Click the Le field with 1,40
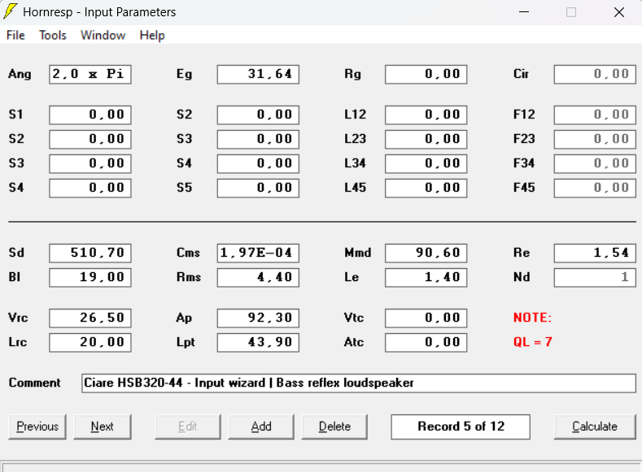The height and width of the screenshot is (472, 642). pos(426,278)
